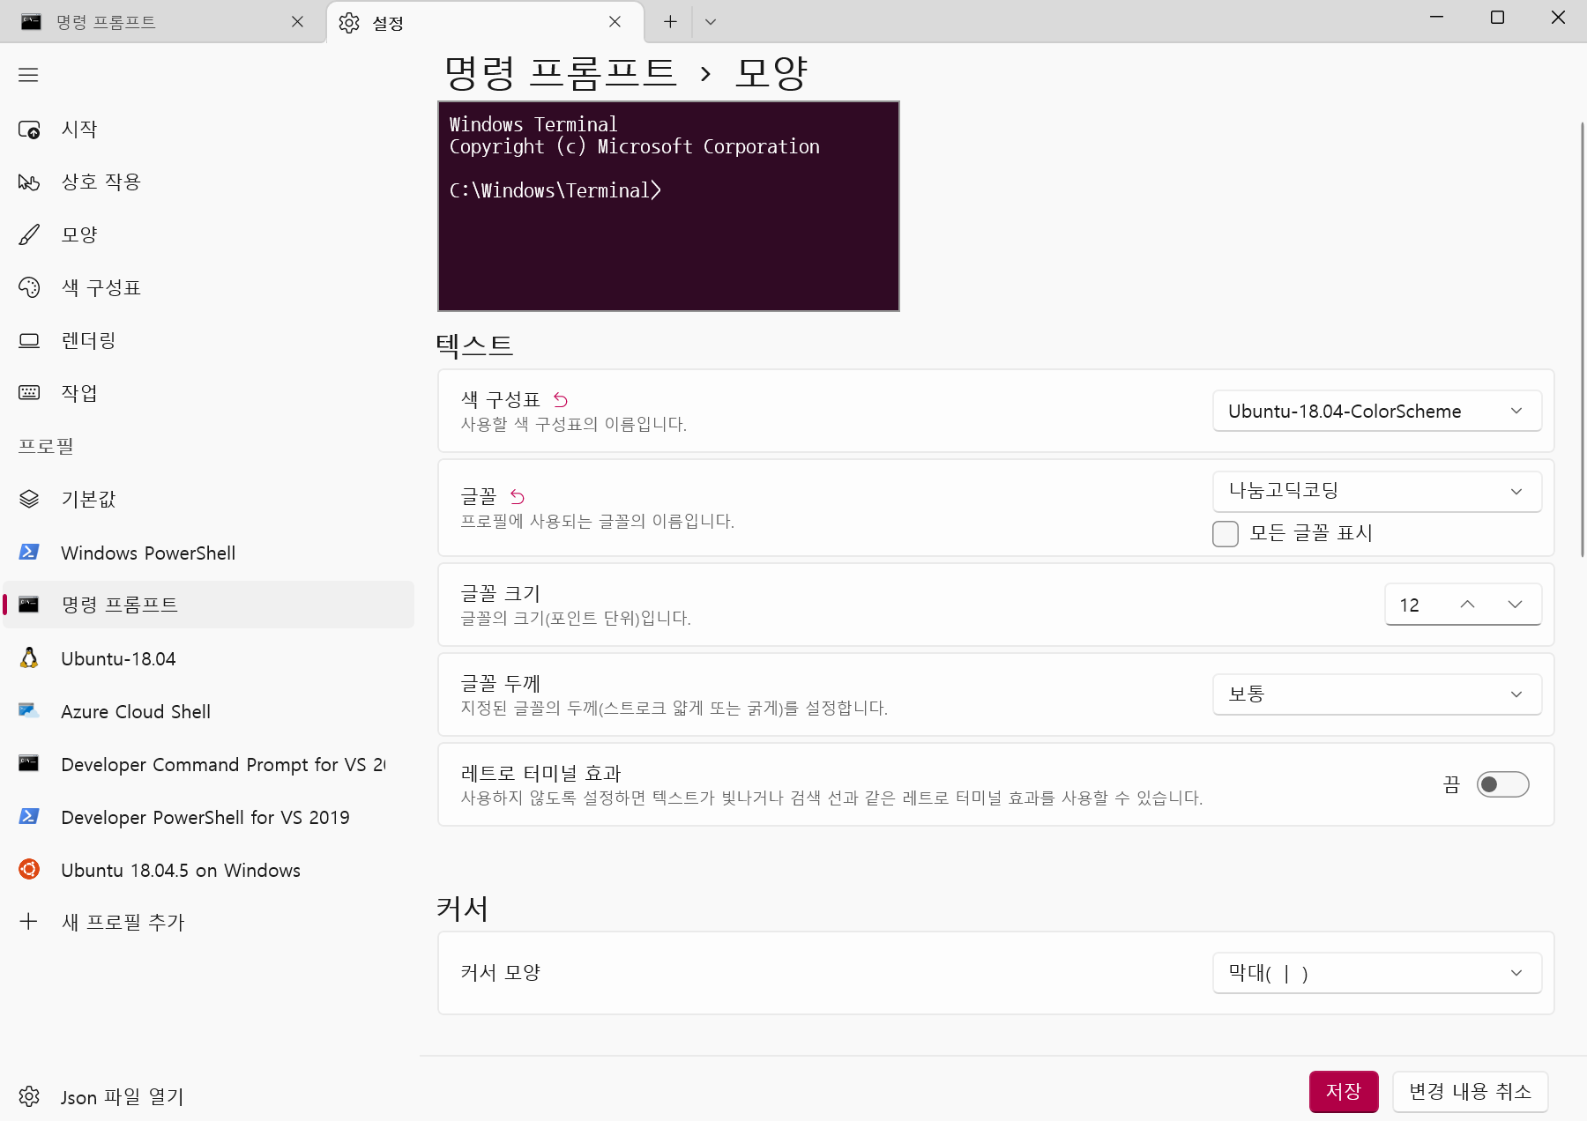Select the 명령 프롬프트 profile in sidebar

pos(208,605)
